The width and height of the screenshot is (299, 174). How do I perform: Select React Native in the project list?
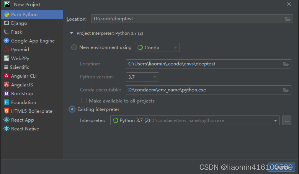[x=32, y=128]
